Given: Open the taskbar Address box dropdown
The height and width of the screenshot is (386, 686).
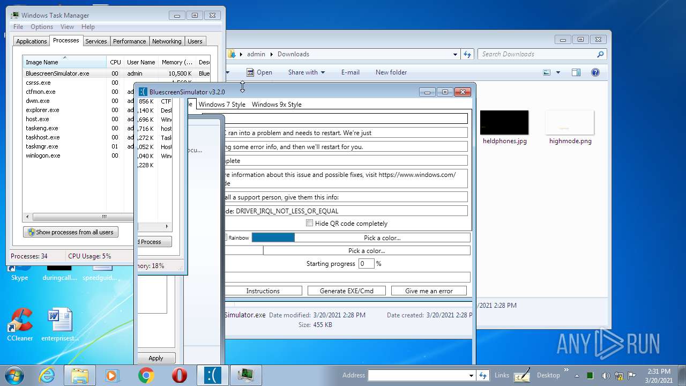Looking at the screenshot, I should click(471, 375).
